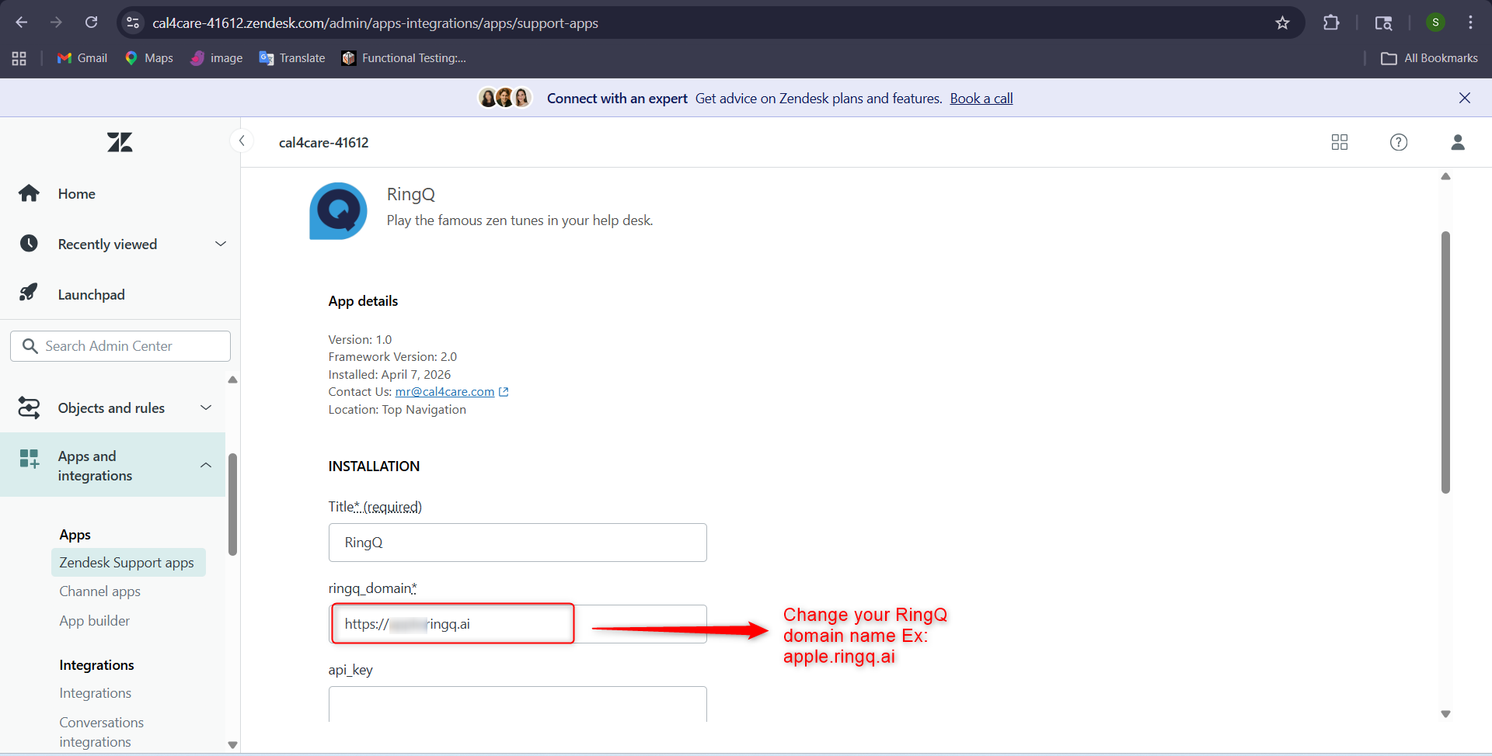Click the api_key input field

pyautogui.click(x=518, y=704)
